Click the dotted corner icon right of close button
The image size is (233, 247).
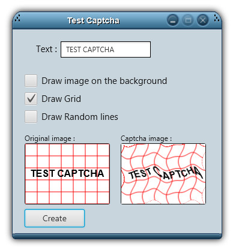(217, 17)
